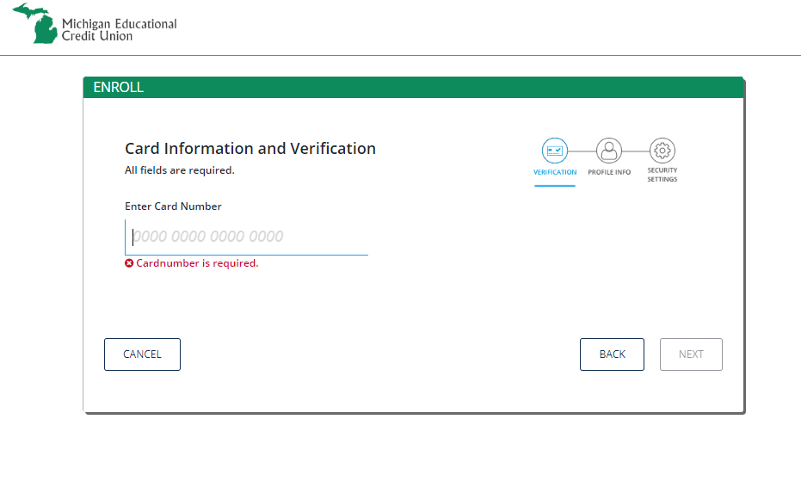Click the PROFILE INFO step label
Image resolution: width=801 pixels, height=493 pixels.
tap(609, 172)
